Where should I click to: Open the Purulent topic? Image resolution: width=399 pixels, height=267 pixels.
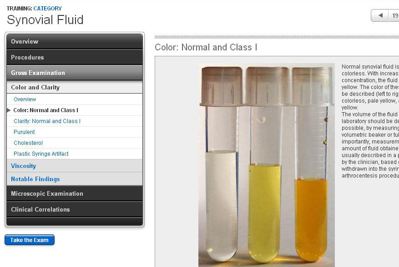(24, 132)
